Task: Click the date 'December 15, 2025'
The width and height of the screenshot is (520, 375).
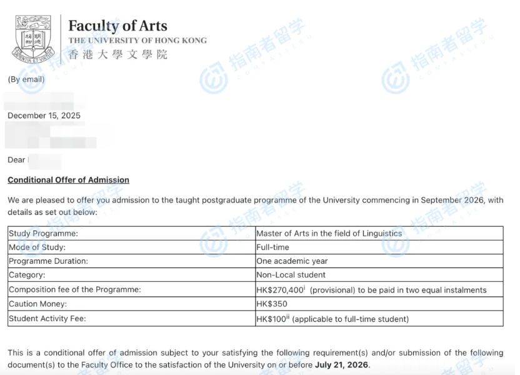Action: [44, 116]
